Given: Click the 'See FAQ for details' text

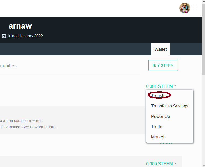Looking at the screenshot, I should coord(39,127).
